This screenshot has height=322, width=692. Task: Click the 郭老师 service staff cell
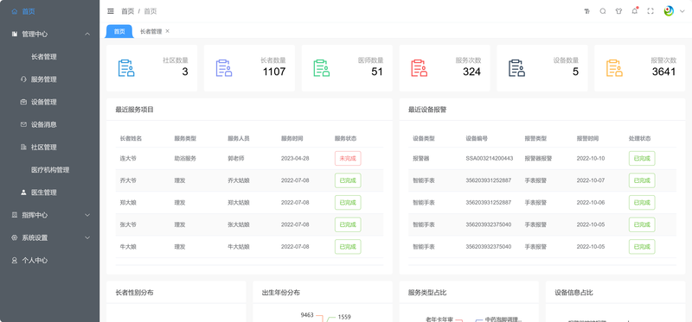click(235, 158)
